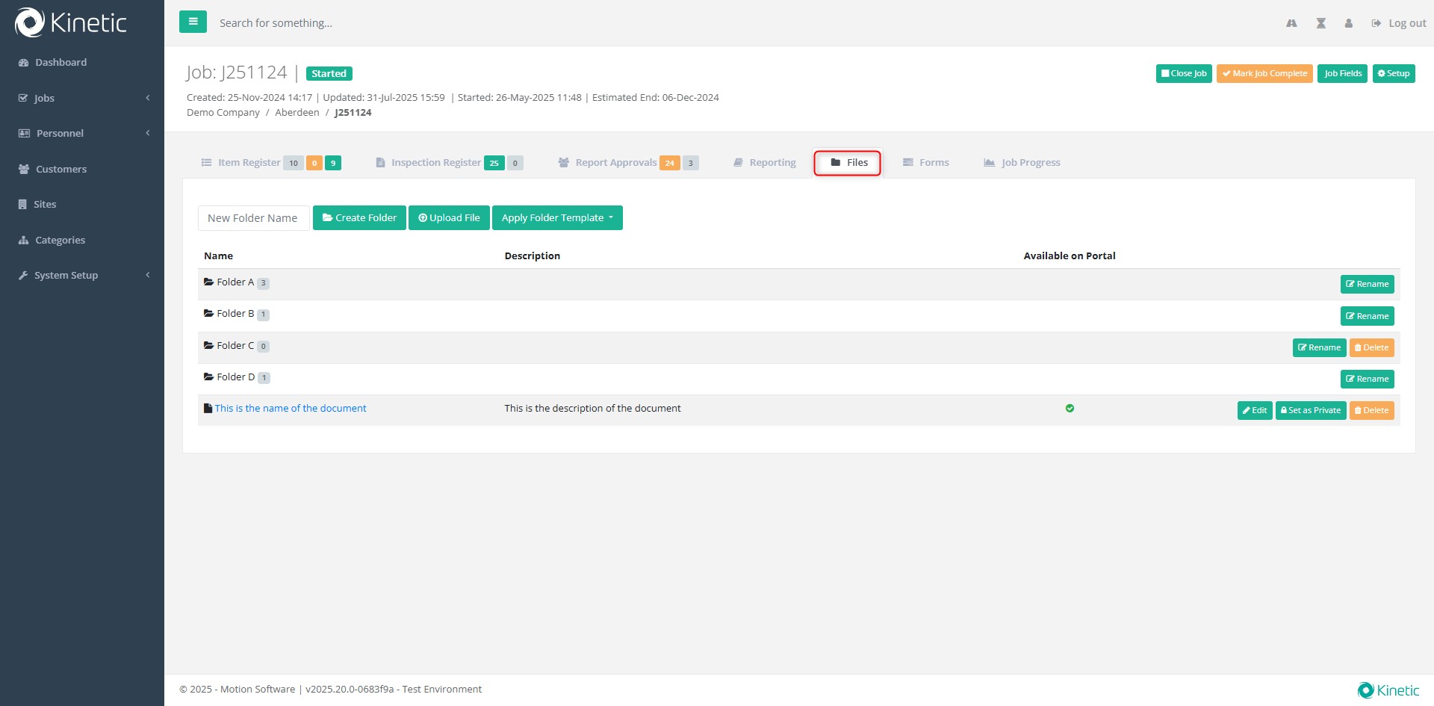Delete the document row

[x=1371, y=411]
